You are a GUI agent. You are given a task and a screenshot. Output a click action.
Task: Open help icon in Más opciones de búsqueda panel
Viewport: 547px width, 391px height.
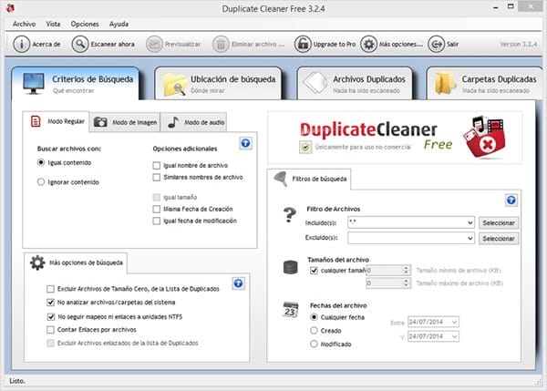[x=238, y=283]
